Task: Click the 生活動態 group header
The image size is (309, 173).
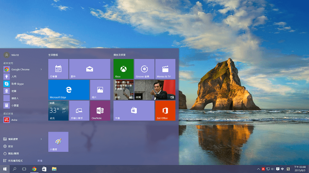Action: pos(53,55)
